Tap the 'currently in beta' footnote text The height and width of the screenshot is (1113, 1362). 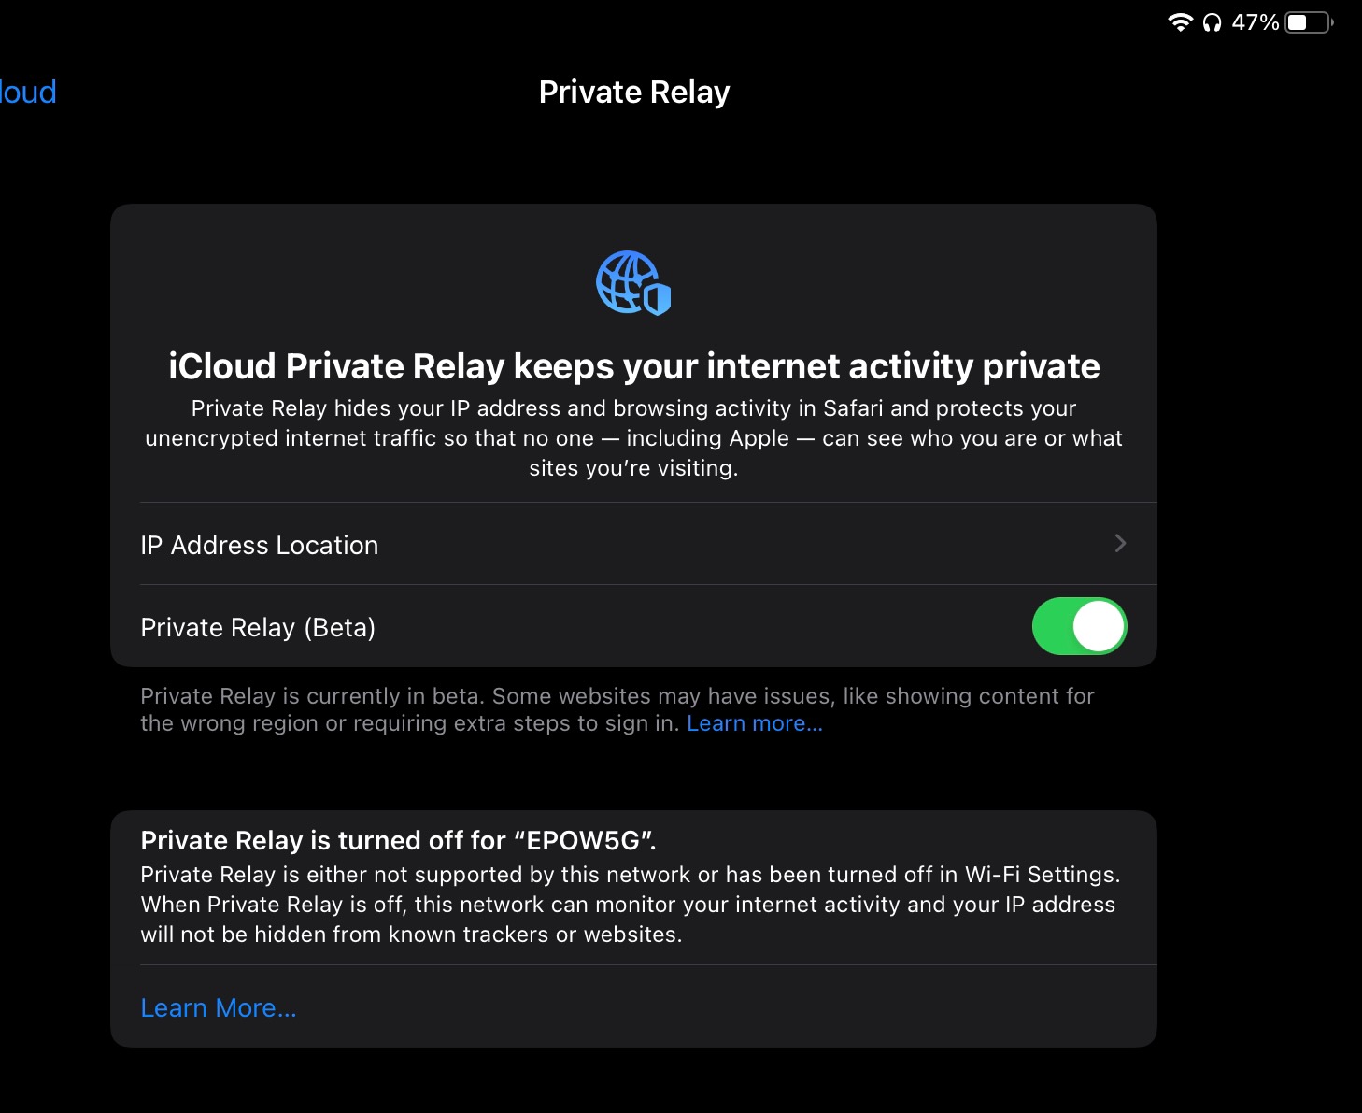point(617,709)
